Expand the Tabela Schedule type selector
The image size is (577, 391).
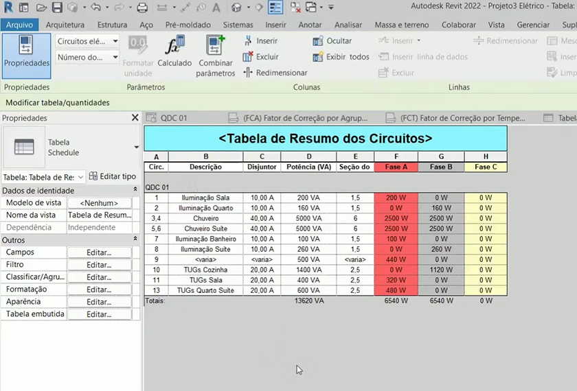point(136,147)
